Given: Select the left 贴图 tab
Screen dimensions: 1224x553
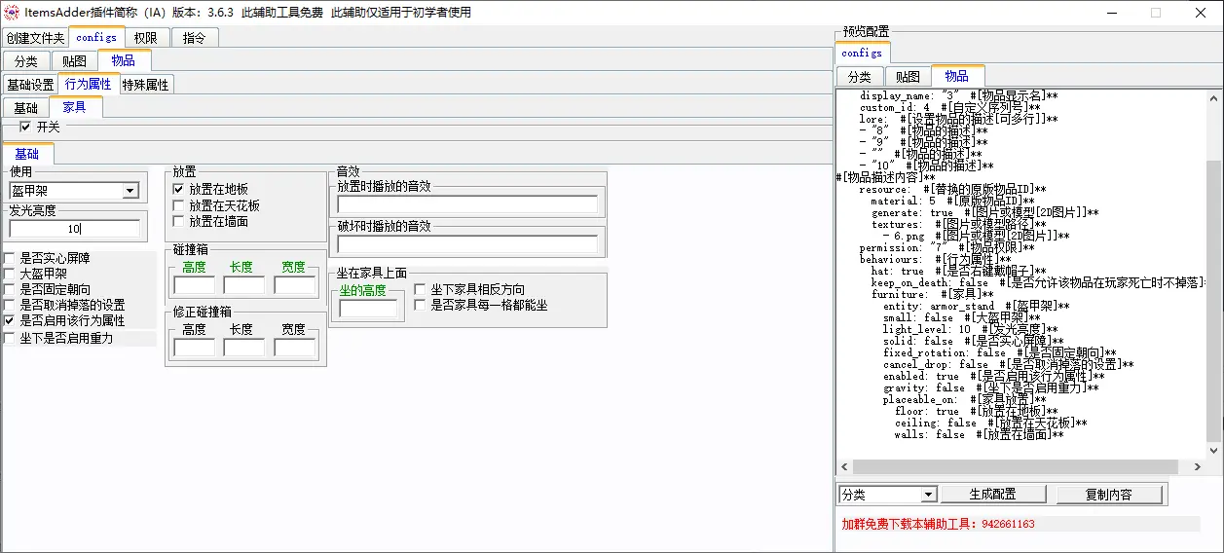Looking at the screenshot, I should pyautogui.click(x=75, y=60).
